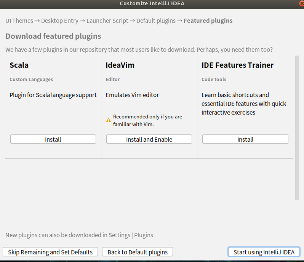Select Desktop Entry breadcrumb step
The width and height of the screenshot is (304, 262).
coord(60,21)
